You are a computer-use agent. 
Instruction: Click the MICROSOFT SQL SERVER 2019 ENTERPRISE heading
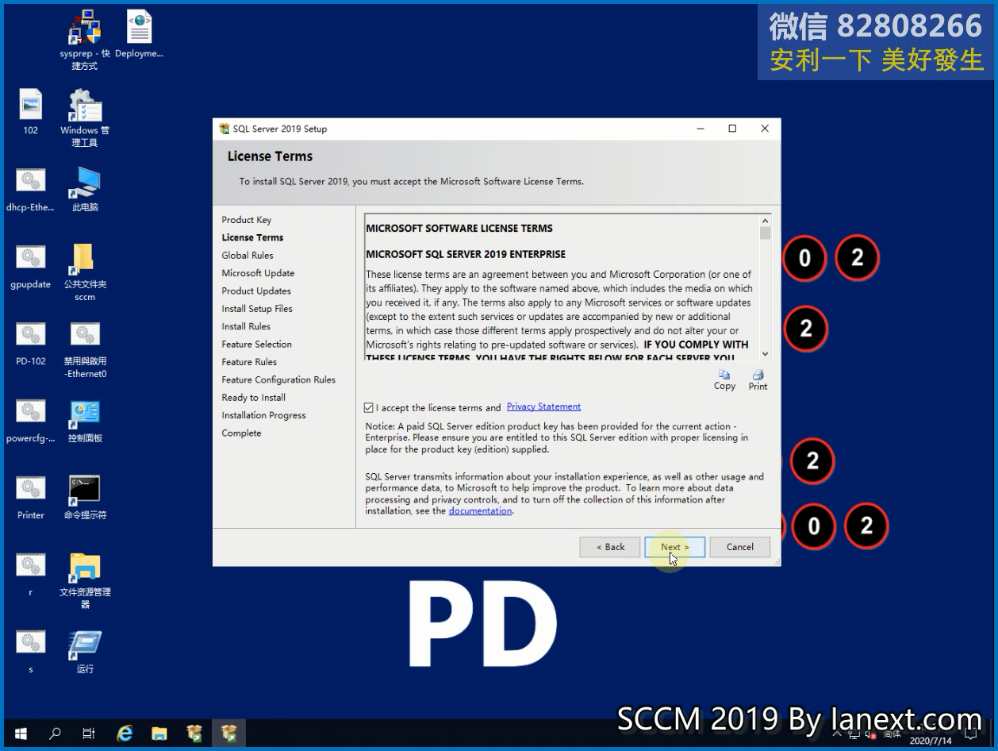[466, 255]
